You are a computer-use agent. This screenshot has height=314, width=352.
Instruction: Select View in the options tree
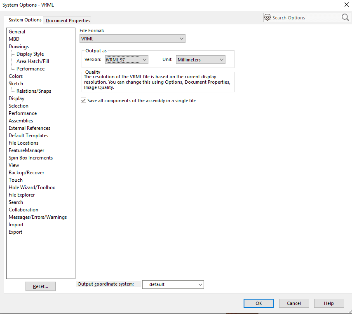14,165
